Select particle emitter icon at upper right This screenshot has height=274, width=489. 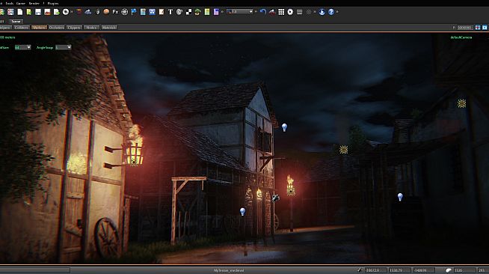pos(461,103)
